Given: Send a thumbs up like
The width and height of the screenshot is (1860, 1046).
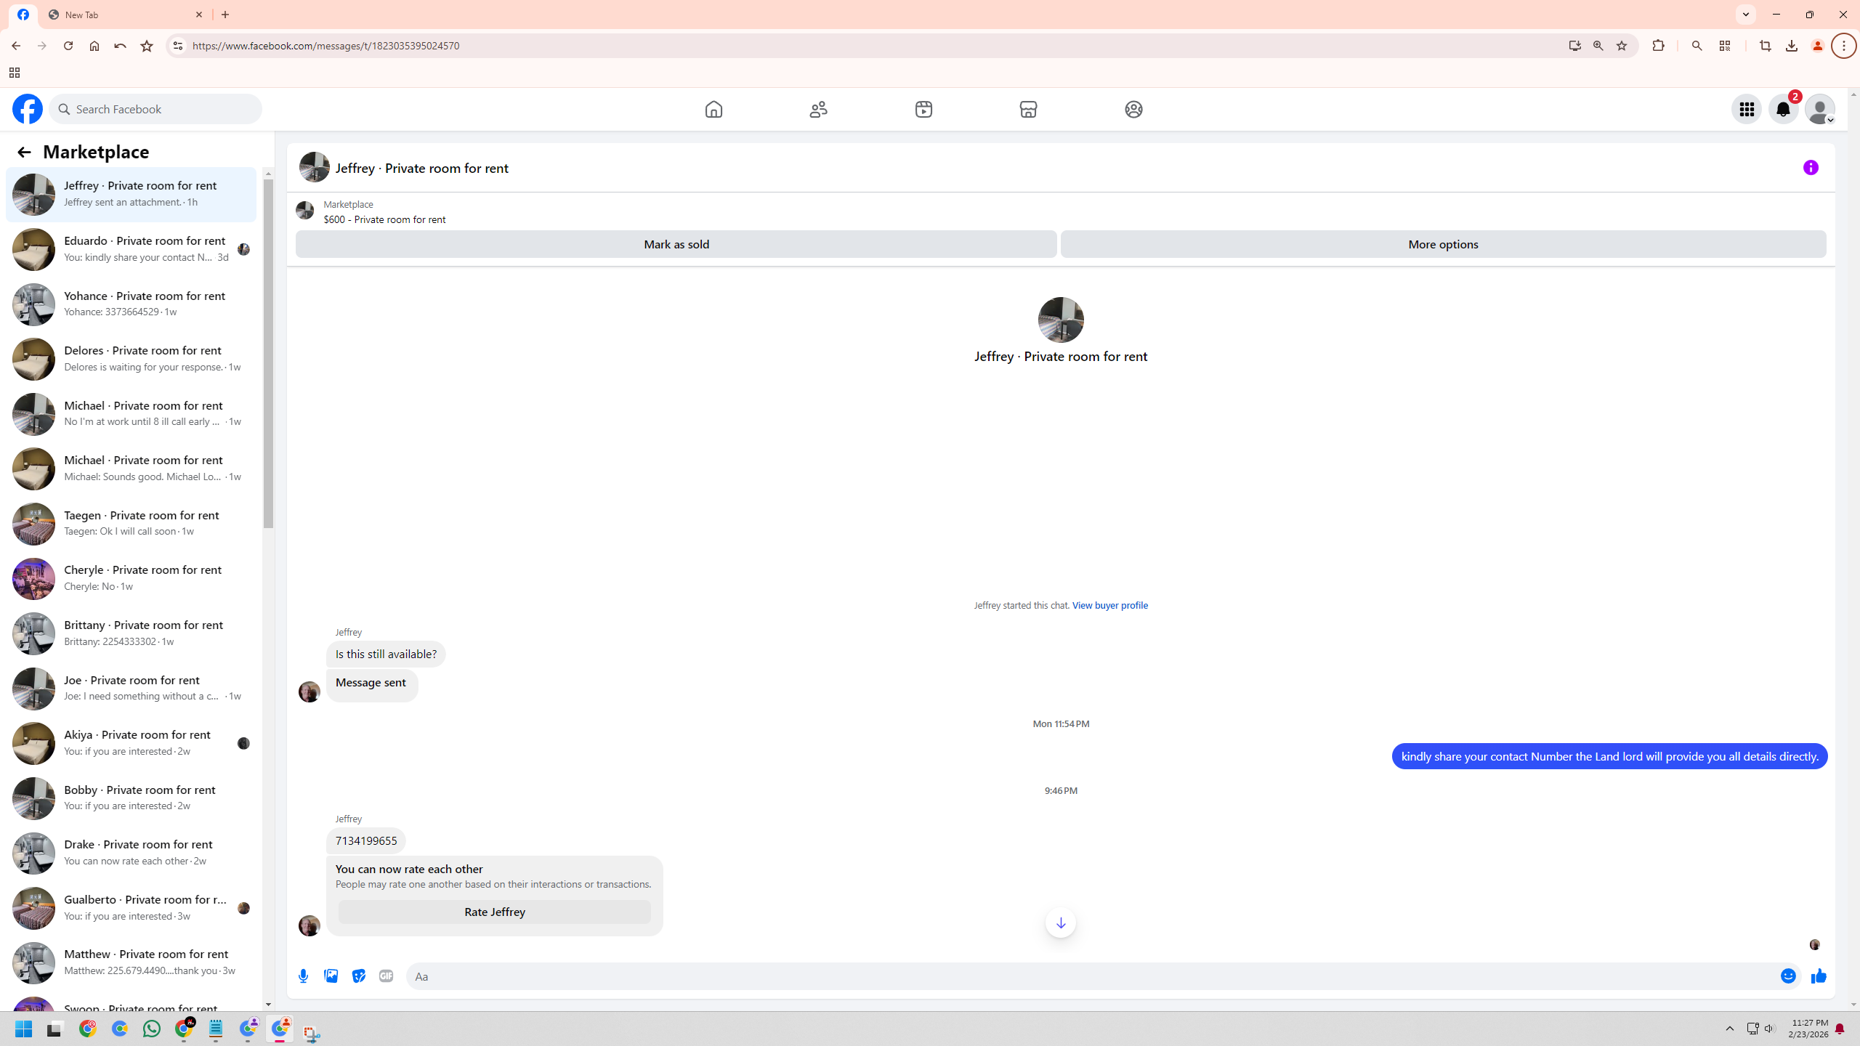Looking at the screenshot, I should [1819, 976].
